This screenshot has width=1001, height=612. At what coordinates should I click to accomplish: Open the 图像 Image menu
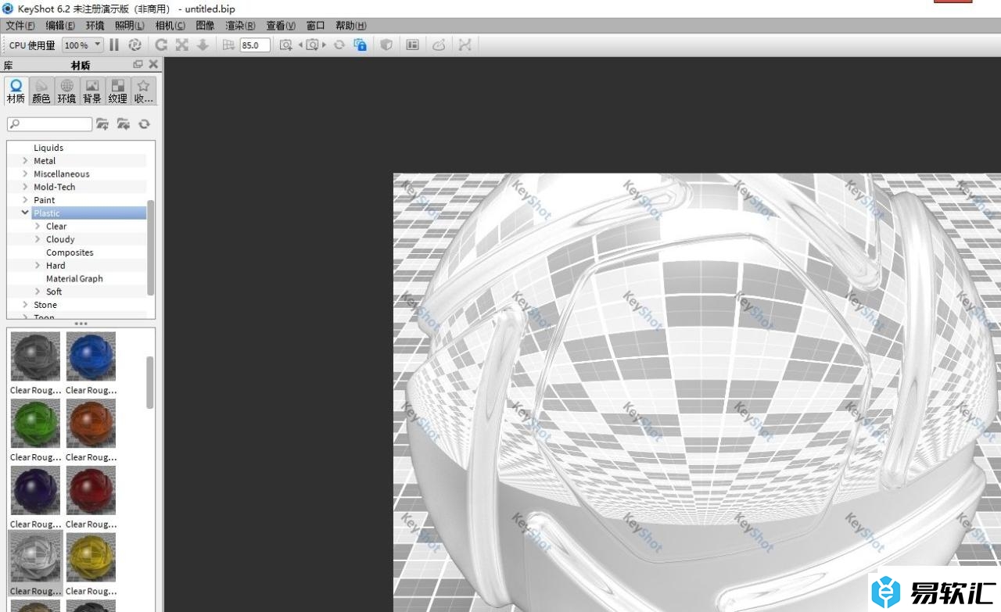pyautogui.click(x=205, y=26)
